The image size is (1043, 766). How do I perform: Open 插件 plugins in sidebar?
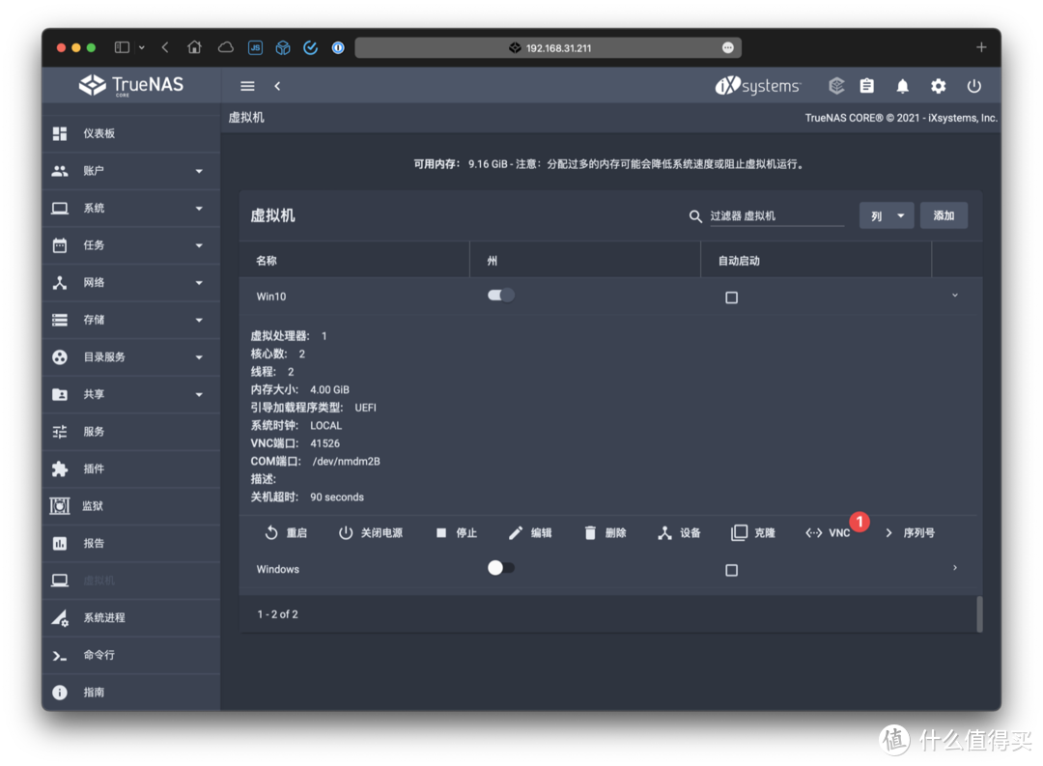tap(131, 469)
